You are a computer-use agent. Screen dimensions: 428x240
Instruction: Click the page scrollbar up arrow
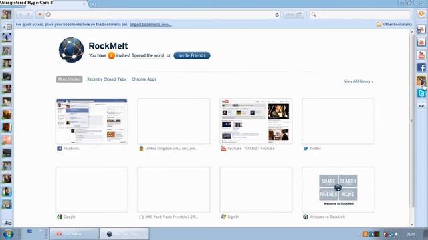point(412,32)
